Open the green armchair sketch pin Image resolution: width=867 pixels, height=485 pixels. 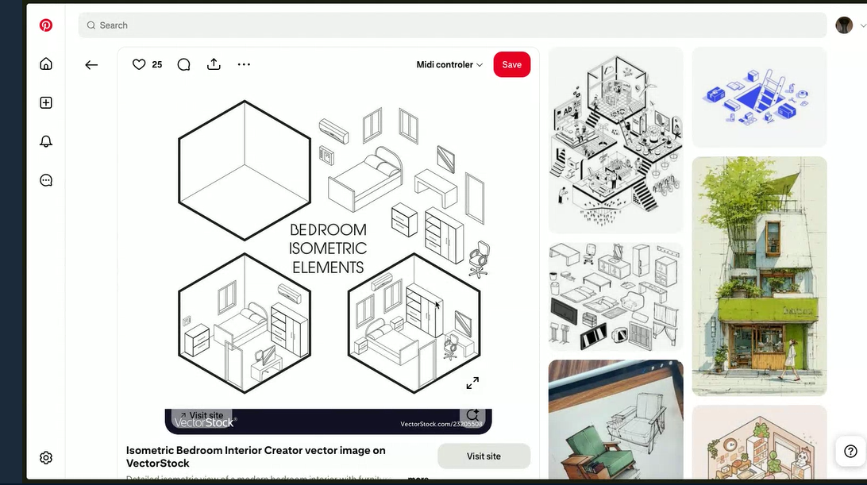coord(615,420)
